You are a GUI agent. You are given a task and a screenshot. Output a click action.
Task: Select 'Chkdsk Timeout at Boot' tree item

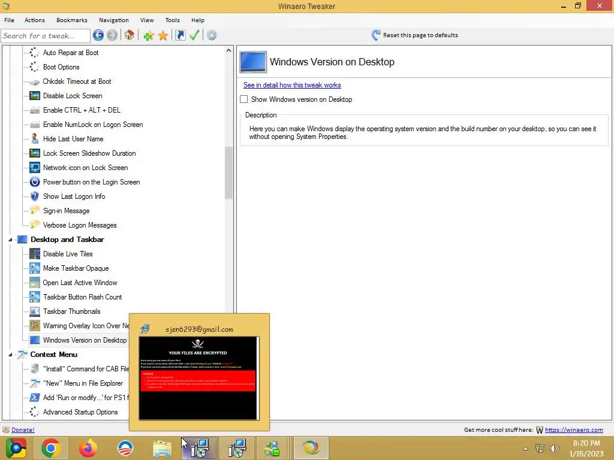[77, 81]
